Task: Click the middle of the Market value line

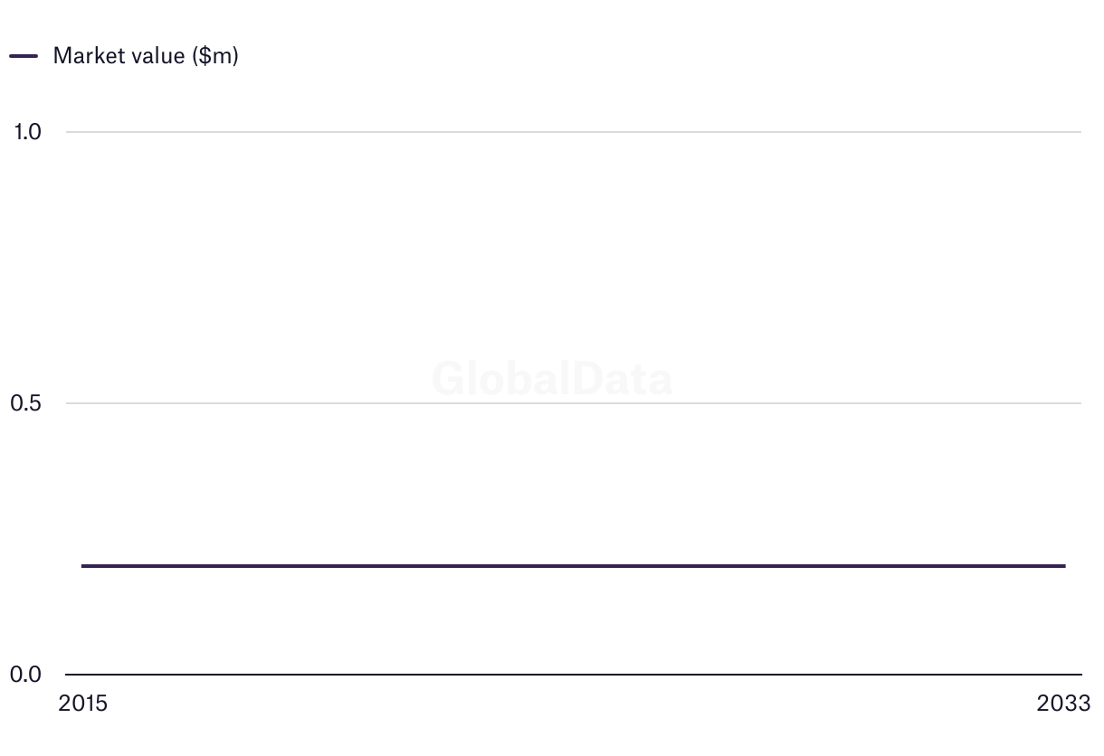Action: (x=574, y=566)
